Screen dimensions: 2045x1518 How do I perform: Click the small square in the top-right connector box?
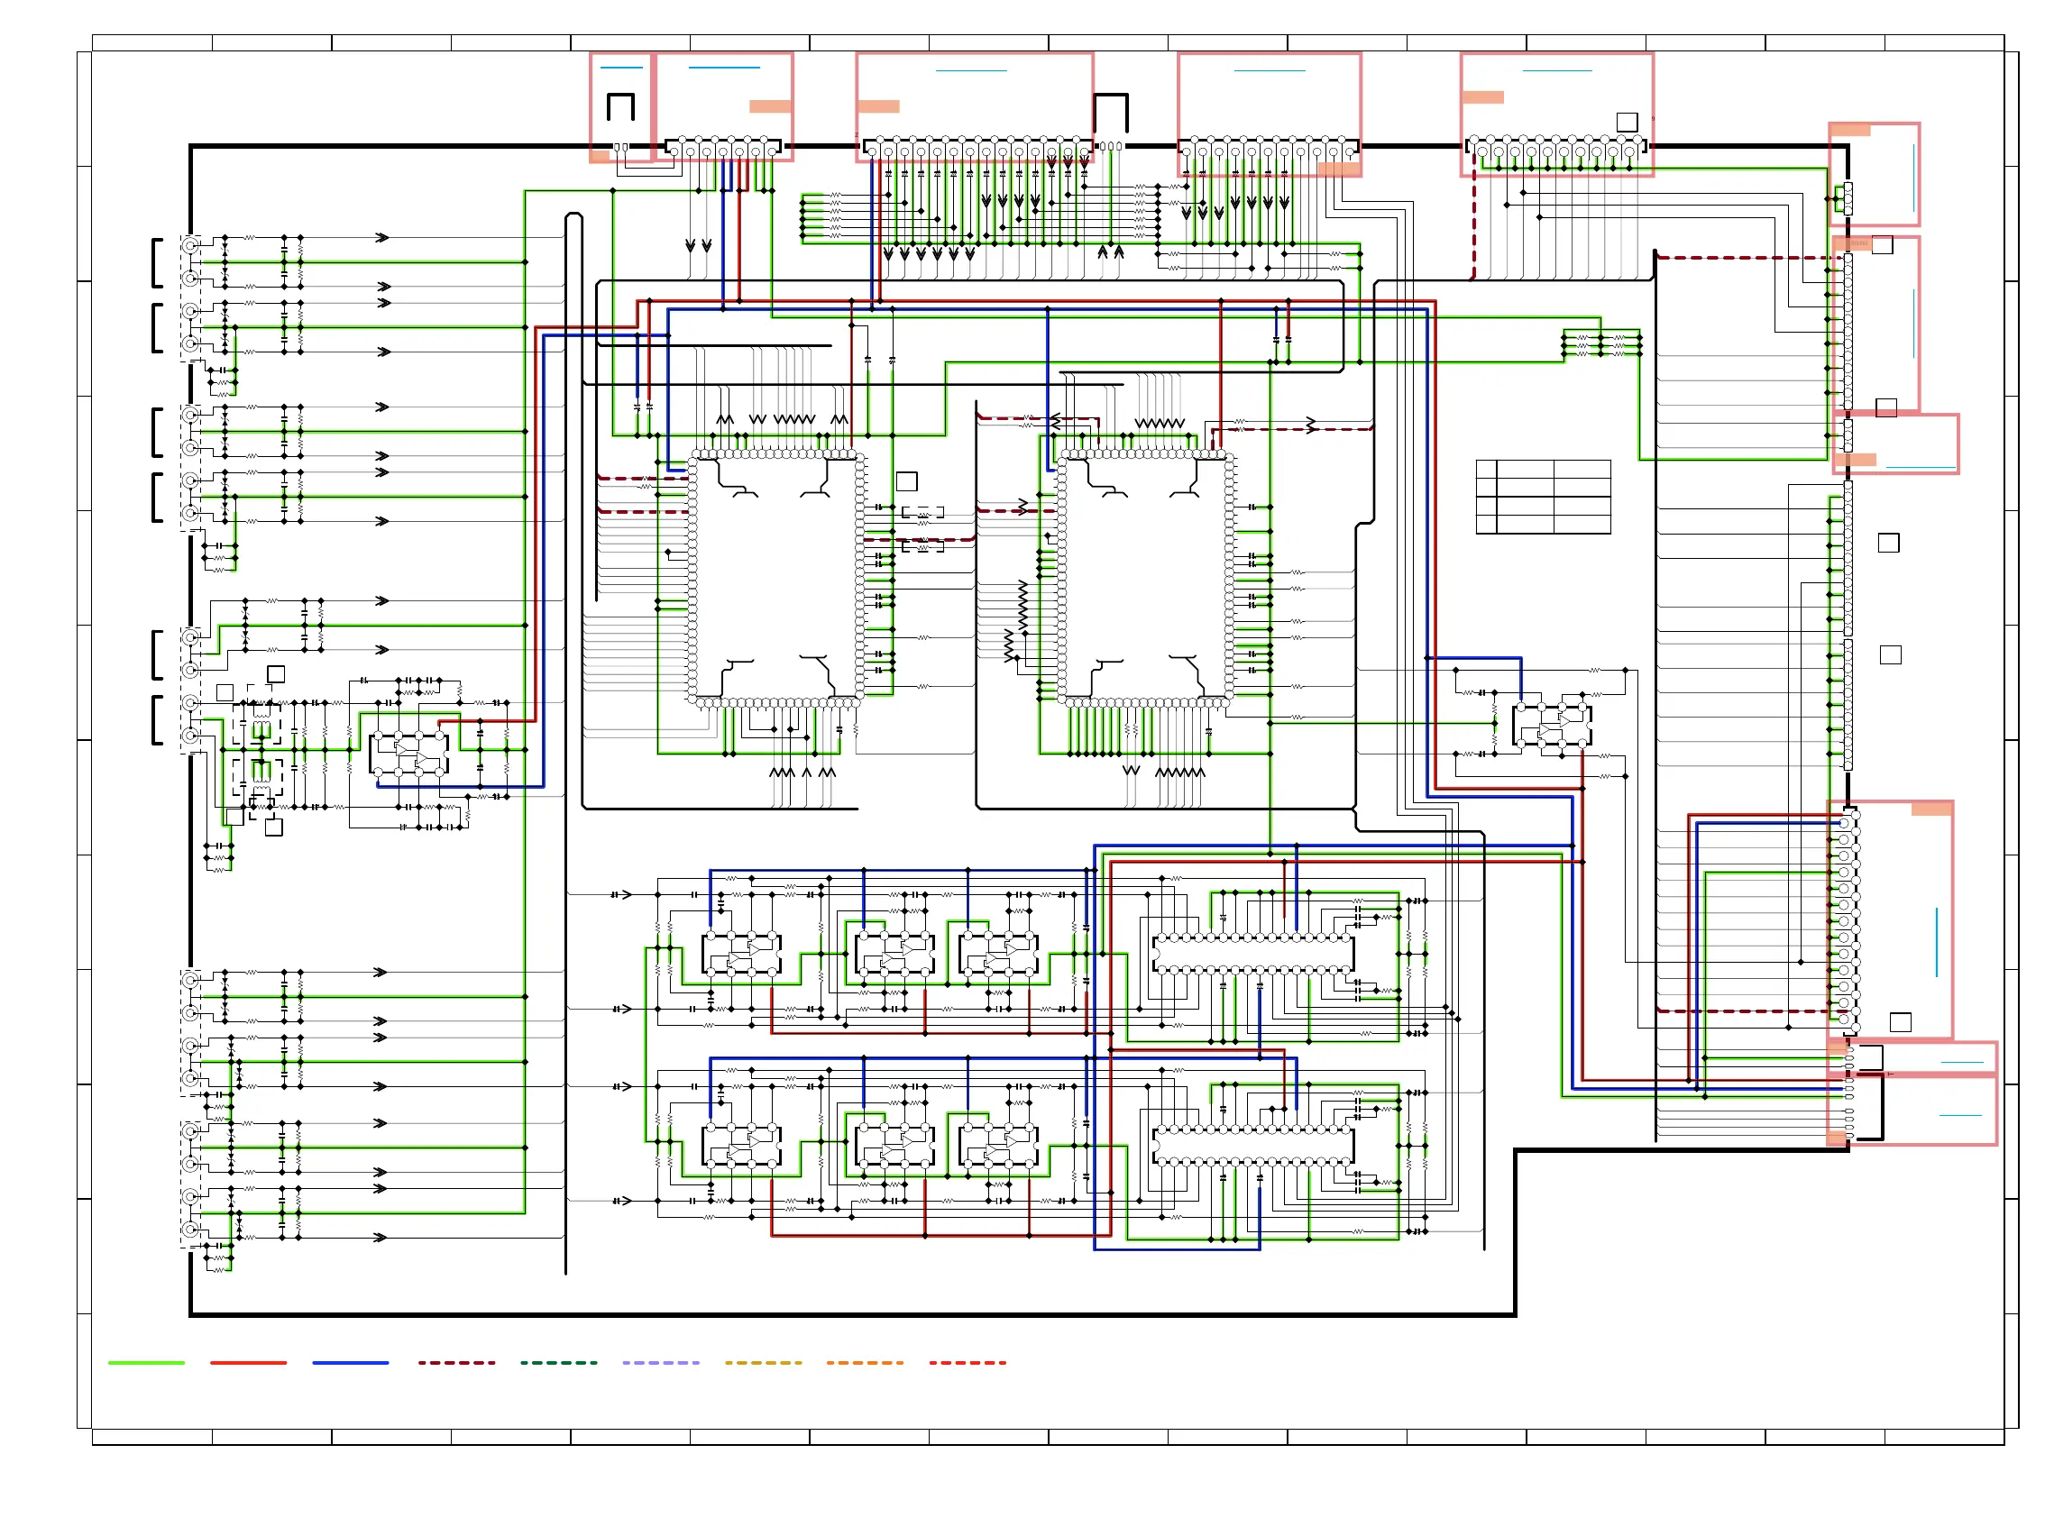pos(1627,123)
